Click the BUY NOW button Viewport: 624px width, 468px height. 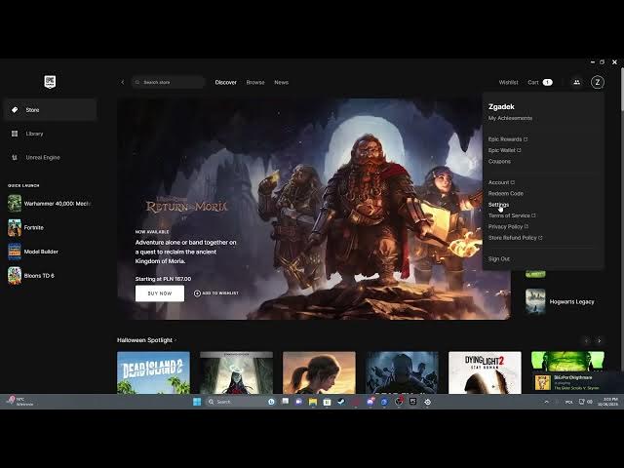click(x=160, y=293)
